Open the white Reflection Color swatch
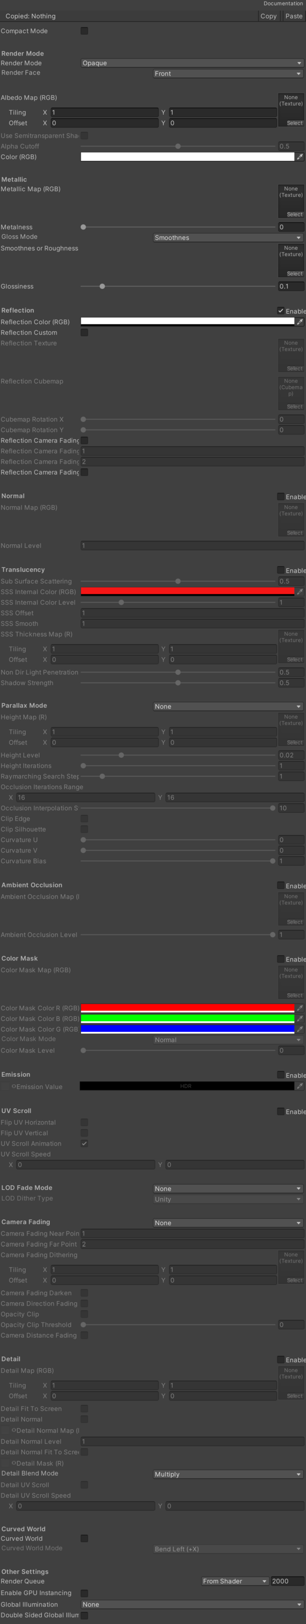Image resolution: width=306 pixels, height=1624 pixels. (187, 322)
